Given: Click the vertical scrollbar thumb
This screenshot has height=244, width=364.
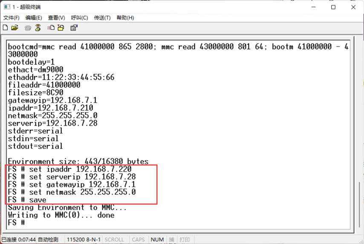Looking at the screenshot, I should click(359, 204).
